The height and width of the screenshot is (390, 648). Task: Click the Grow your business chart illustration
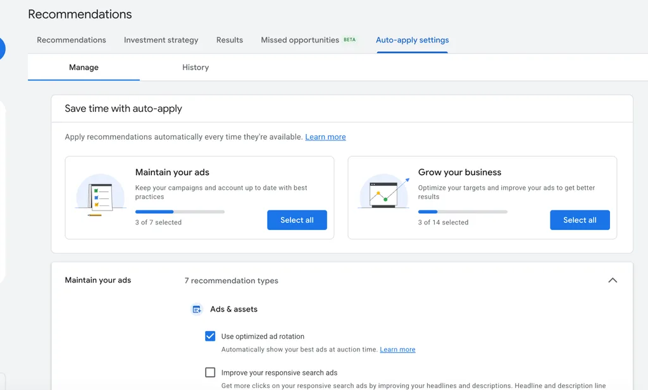pos(384,191)
